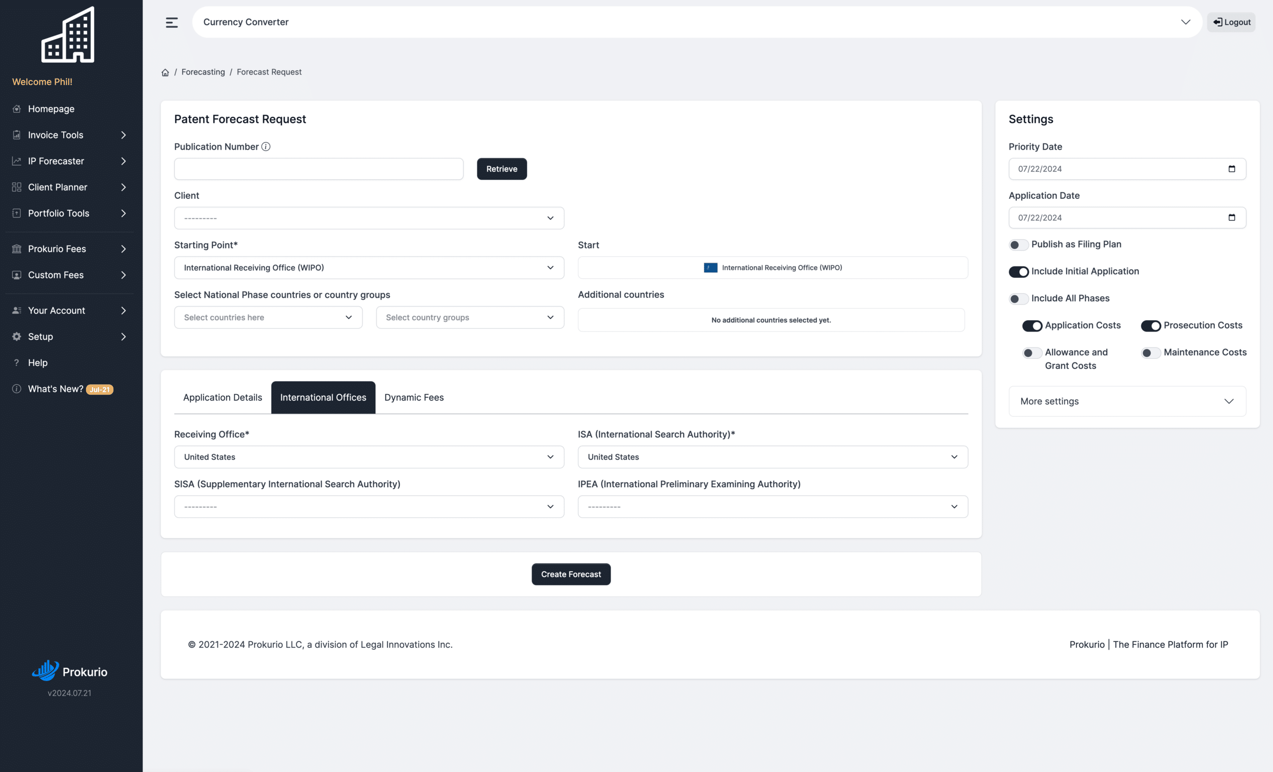Click the Invoice Tools sidebar icon
This screenshot has height=772, width=1273.
click(x=16, y=135)
